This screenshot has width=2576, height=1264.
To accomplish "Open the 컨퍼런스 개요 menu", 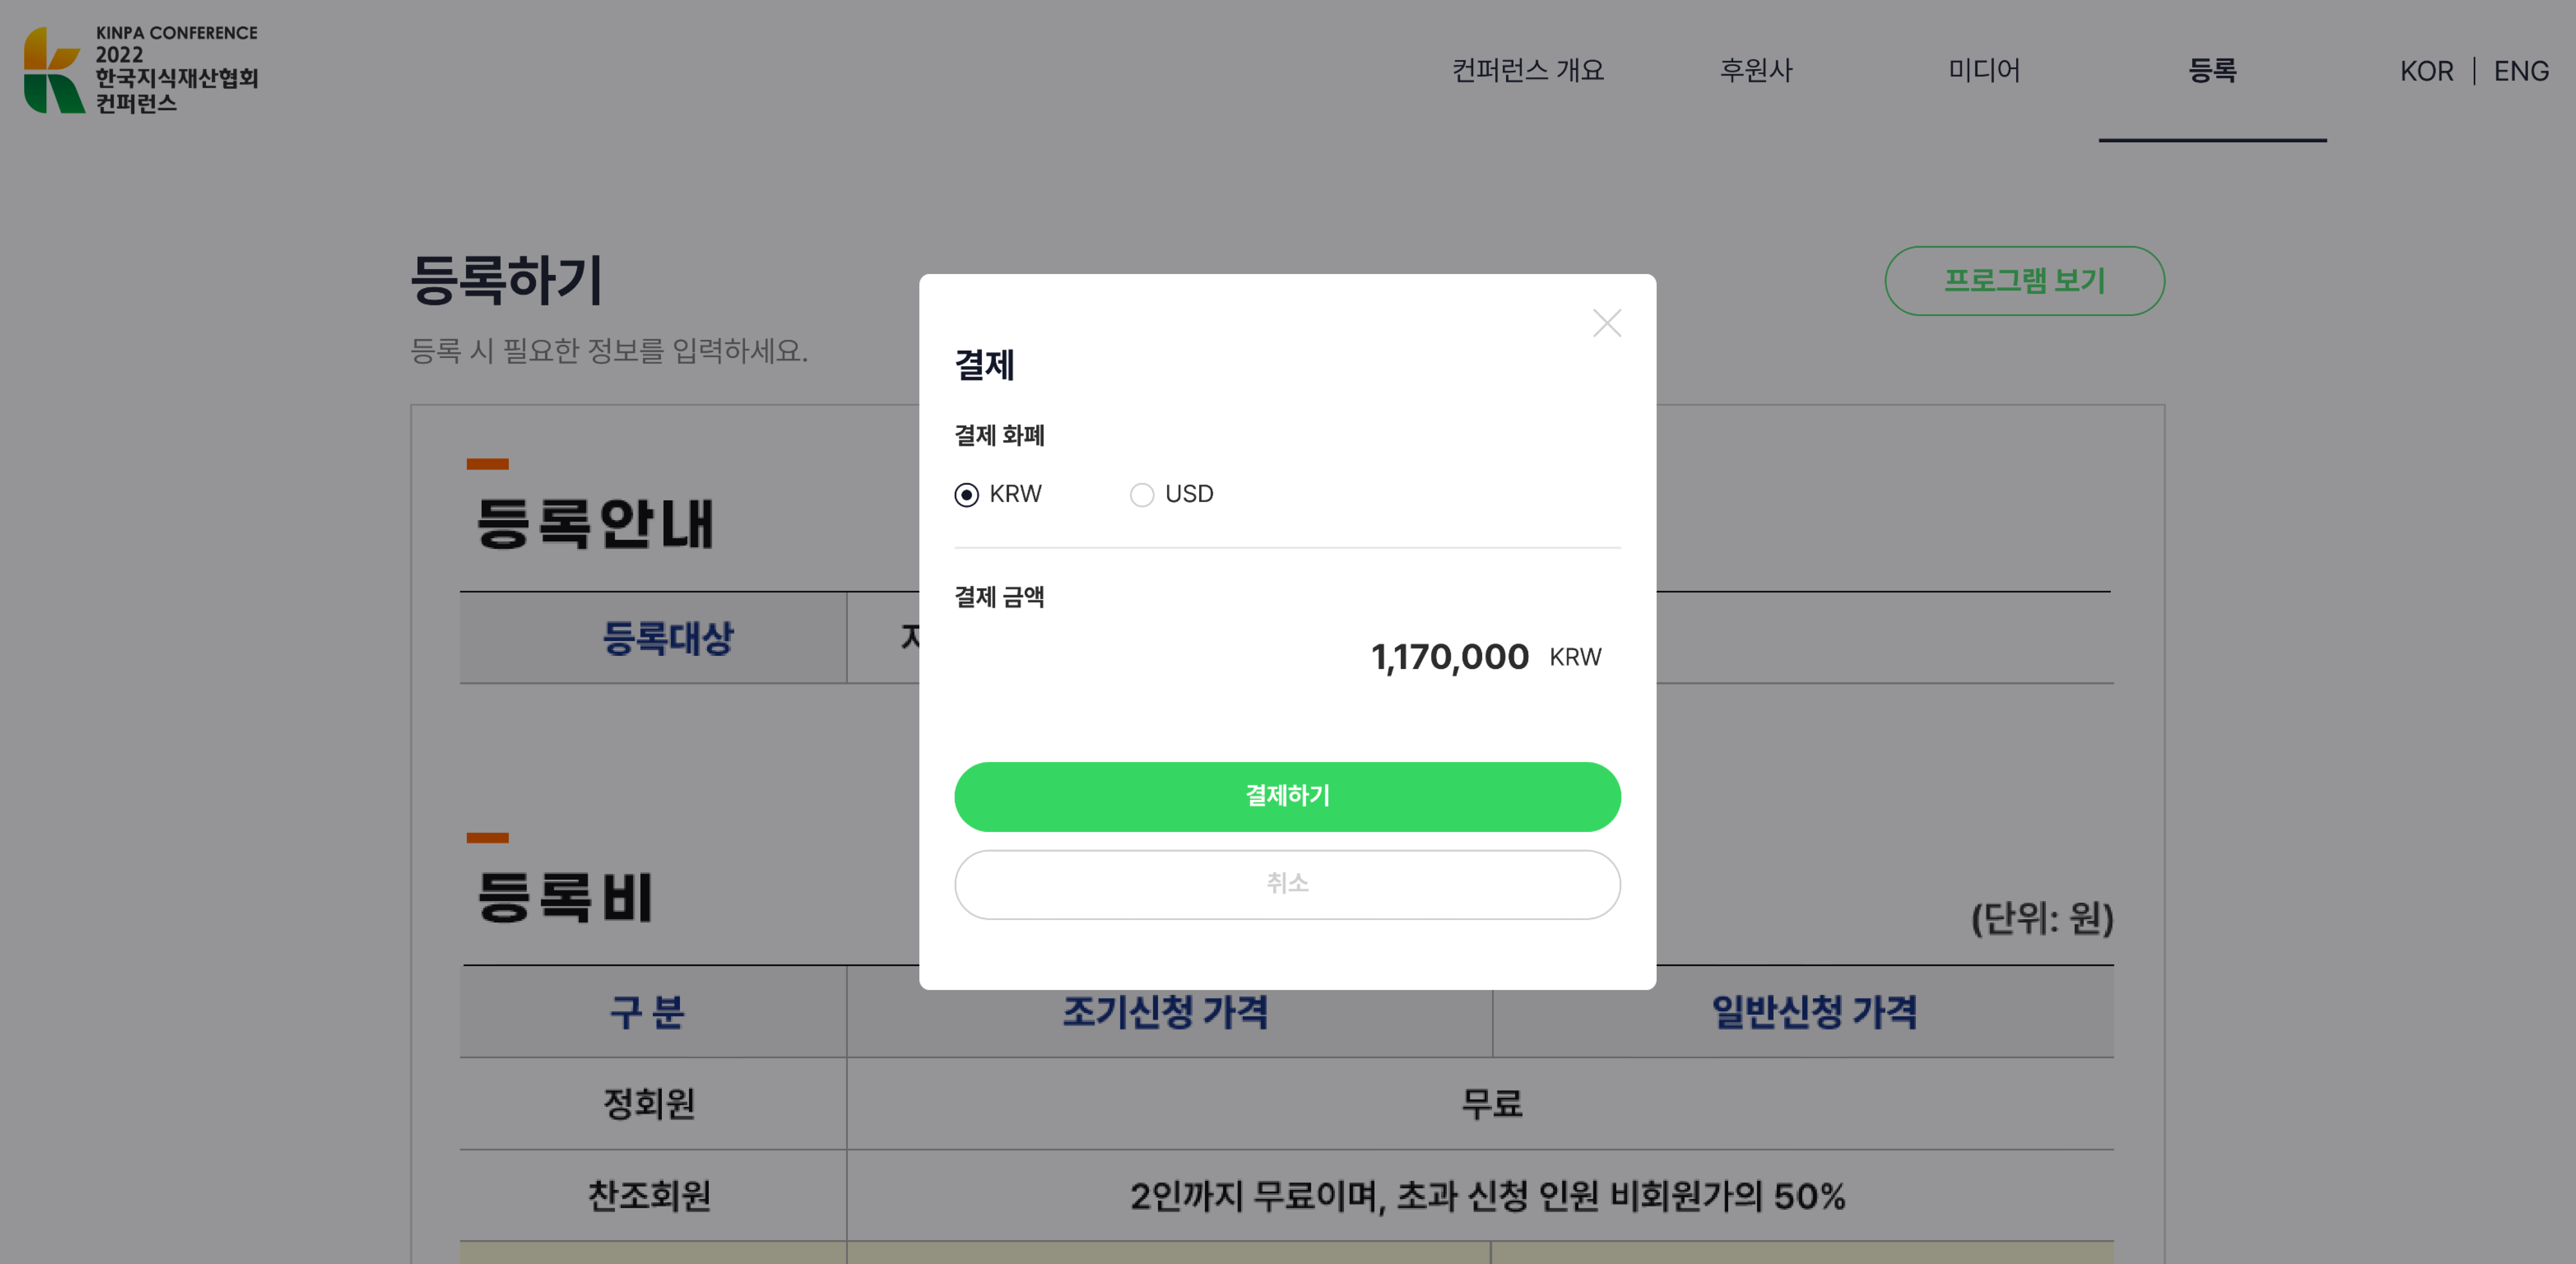I will [x=1527, y=70].
